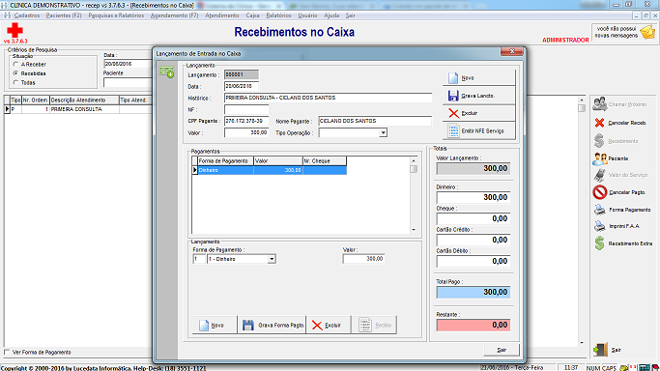Screen dimensions: 660x371
Task: Toggle Ver Forma de Pagamento checkbox
Action: [x=7, y=352]
